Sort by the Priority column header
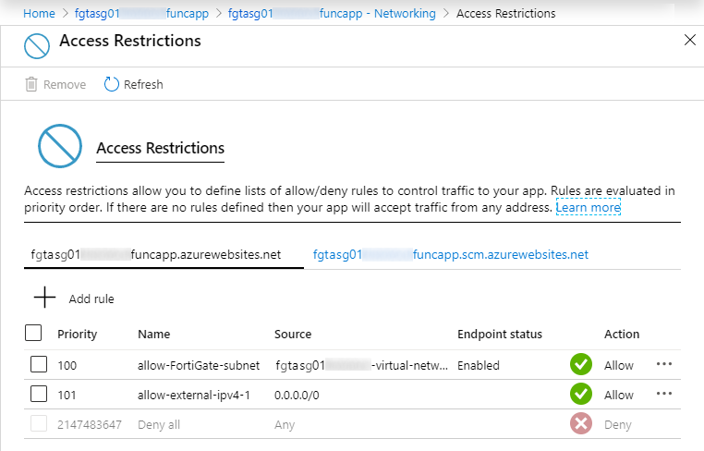 click(x=78, y=335)
